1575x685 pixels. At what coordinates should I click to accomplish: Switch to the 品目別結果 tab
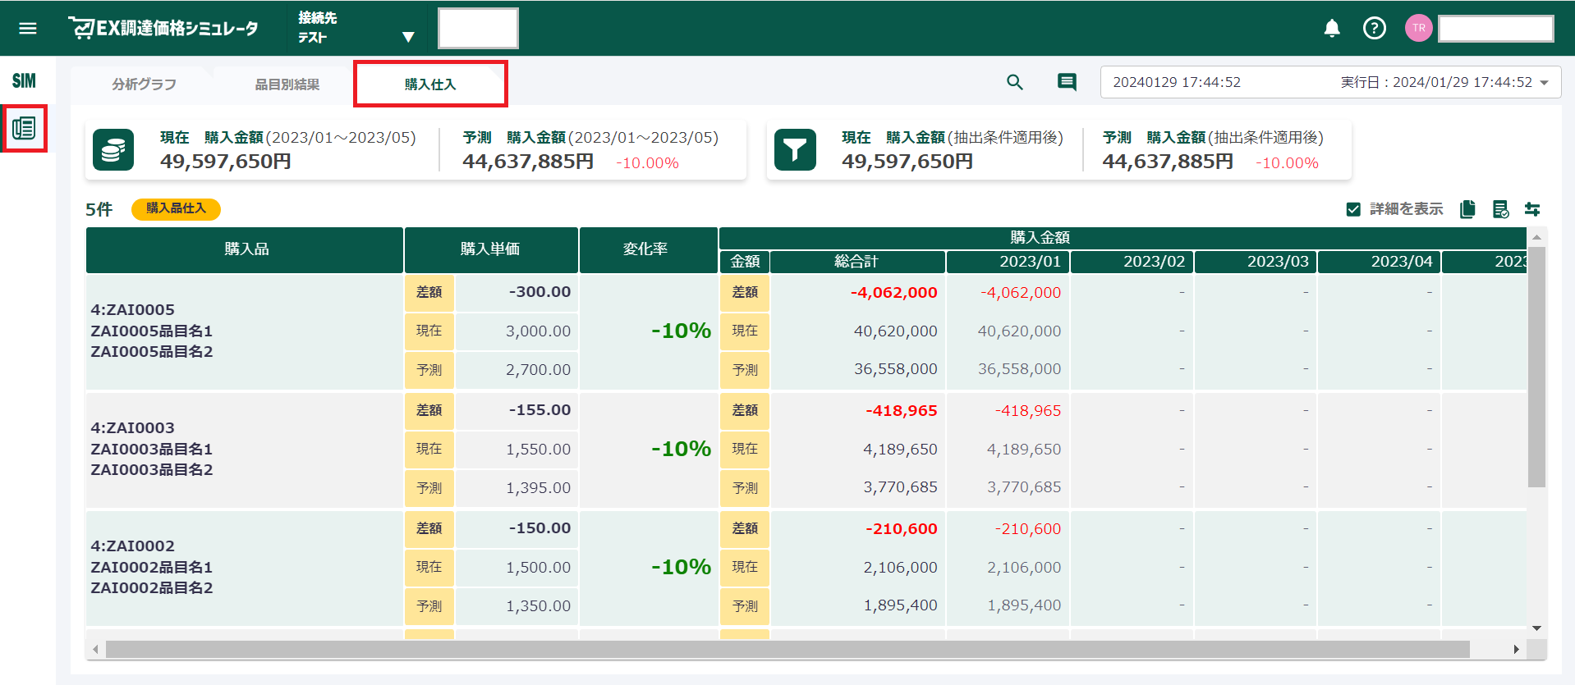[x=287, y=84]
